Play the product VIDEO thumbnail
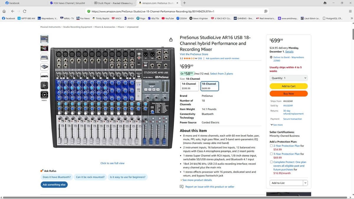Screen dimensions: 354x199 (x=44, y=95)
